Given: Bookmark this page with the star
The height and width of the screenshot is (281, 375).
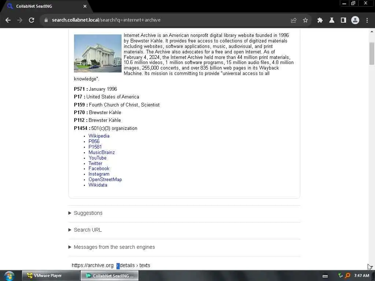Looking at the screenshot, I should [305, 20].
